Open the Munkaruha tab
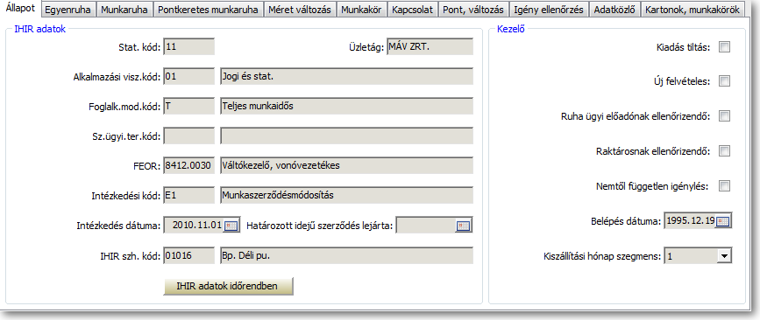The height and width of the screenshot is (320, 760). [124, 10]
